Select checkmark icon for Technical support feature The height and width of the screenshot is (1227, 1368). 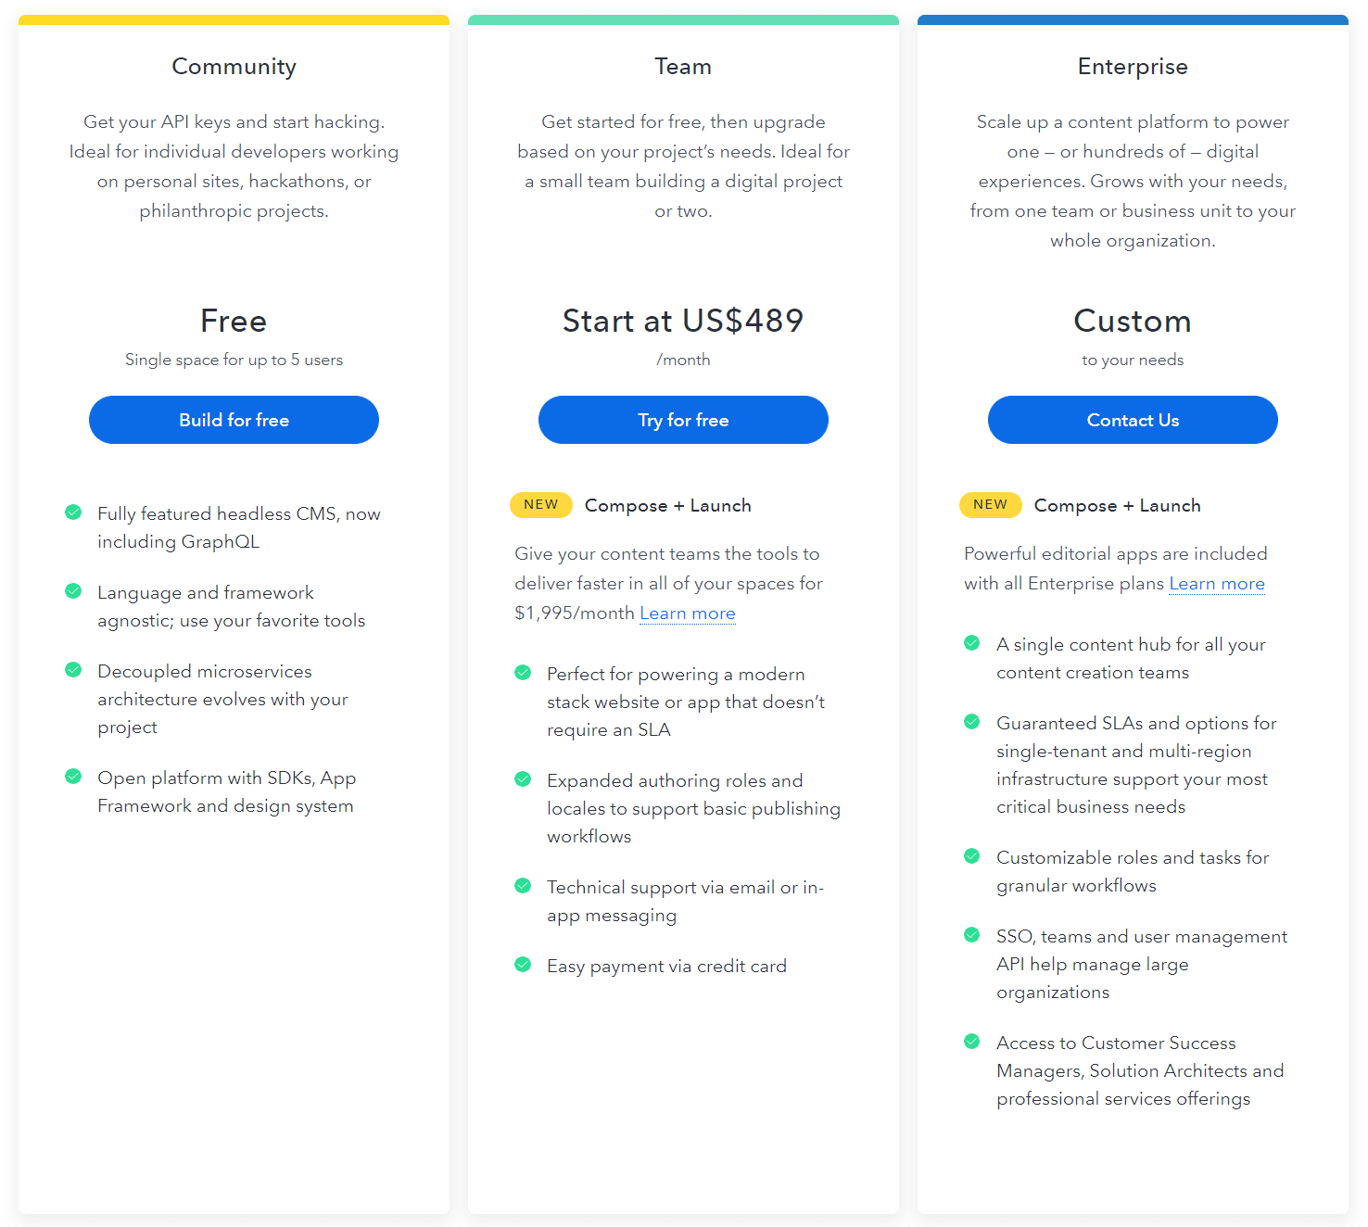tap(523, 885)
